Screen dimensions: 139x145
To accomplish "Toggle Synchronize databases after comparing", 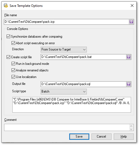I will [8, 37].
